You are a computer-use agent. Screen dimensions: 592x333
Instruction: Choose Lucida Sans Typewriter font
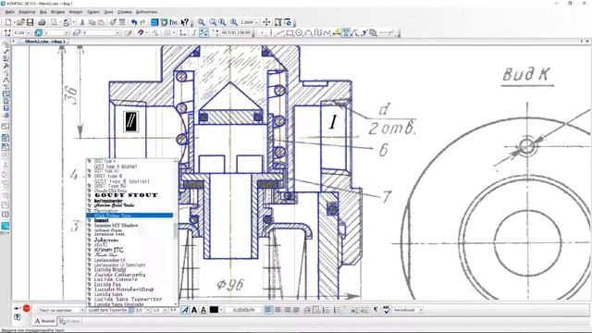click(128, 299)
